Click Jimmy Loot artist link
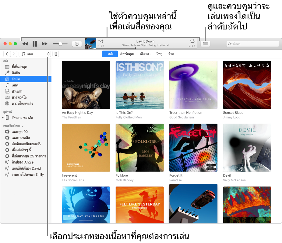The image size is (282, 243). pyautogui.click(x=231, y=117)
